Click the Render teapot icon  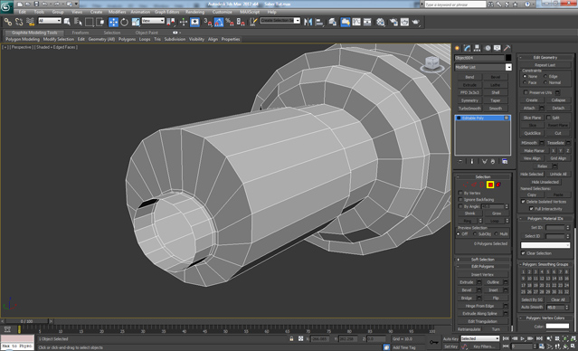pos(416,22)
